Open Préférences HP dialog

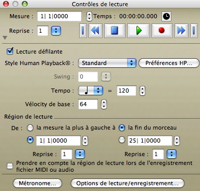(169, 63)
